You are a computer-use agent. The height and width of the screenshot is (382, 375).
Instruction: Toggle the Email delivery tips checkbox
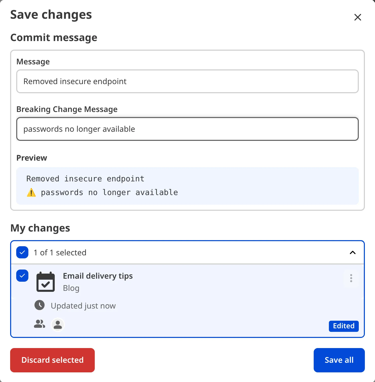pos(22,276)
